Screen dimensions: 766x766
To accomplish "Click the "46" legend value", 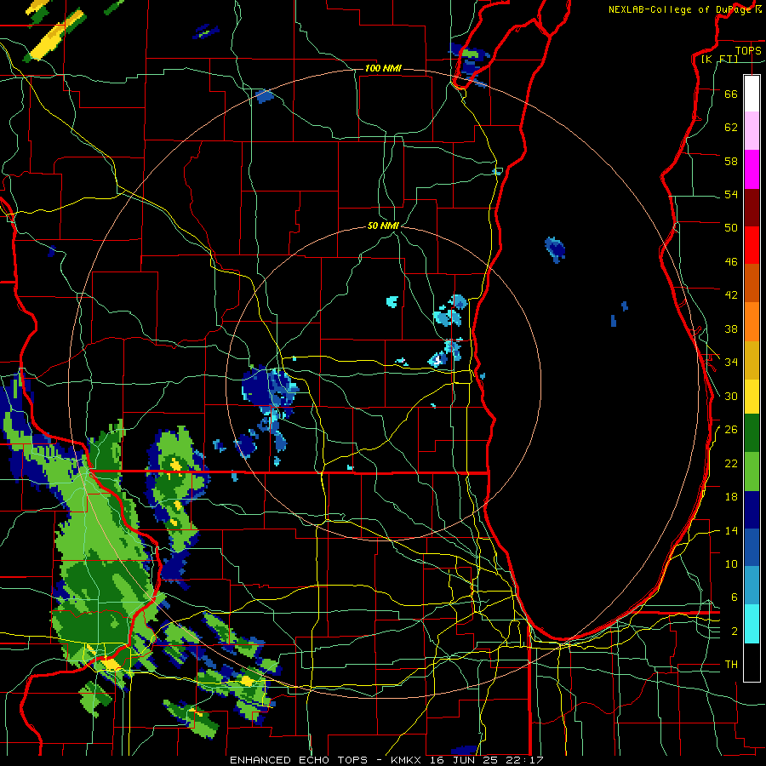I will point(731,262).
